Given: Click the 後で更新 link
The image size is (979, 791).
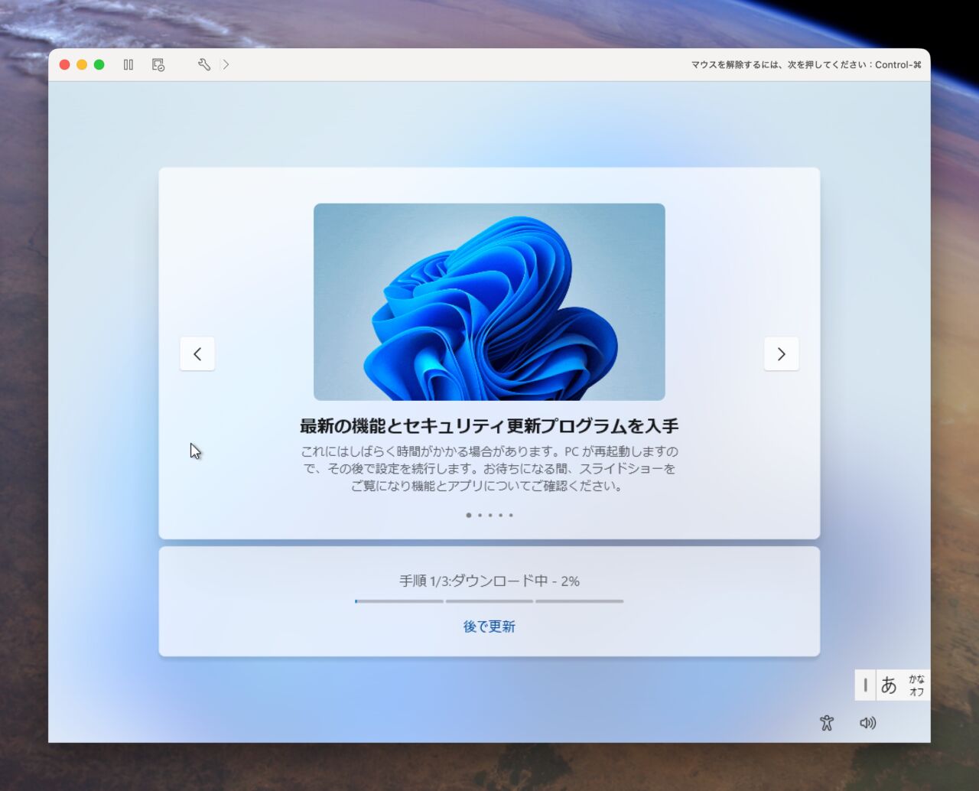Looking at the screenshot, I should 489,627.
